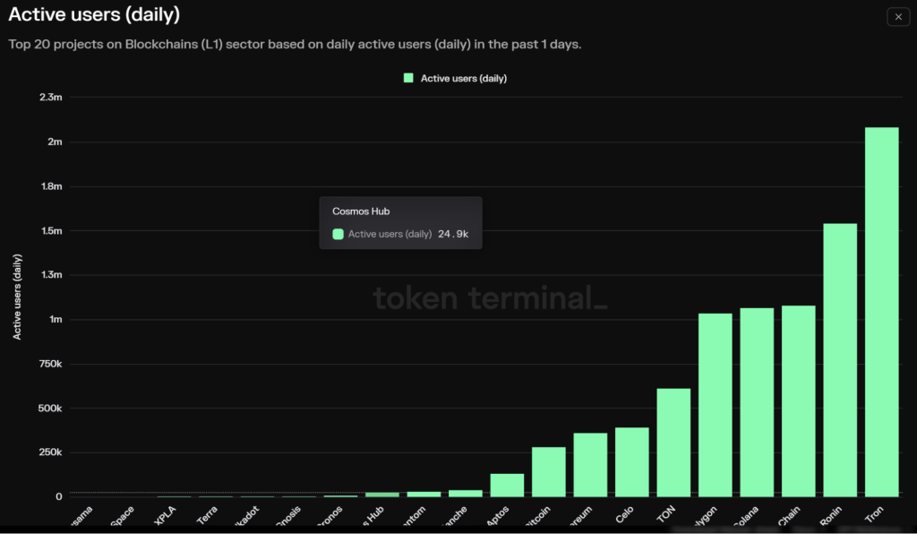
Task: Pick the Cosmos Hub bar
Action: coord(382,494)
